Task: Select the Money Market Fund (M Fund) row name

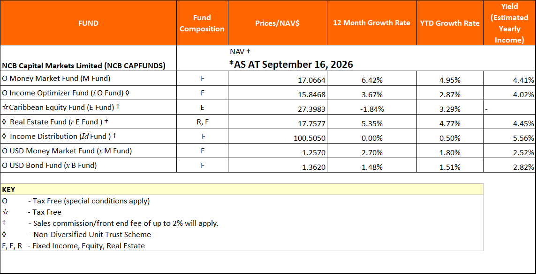Action: tap(56, 78)
